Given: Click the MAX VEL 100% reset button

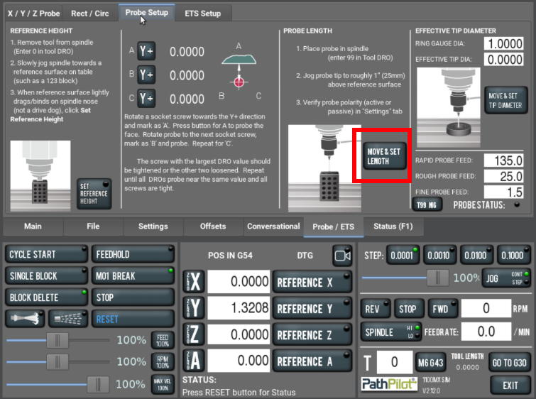Looking at the screenshot, I should [x=163, y=384].
